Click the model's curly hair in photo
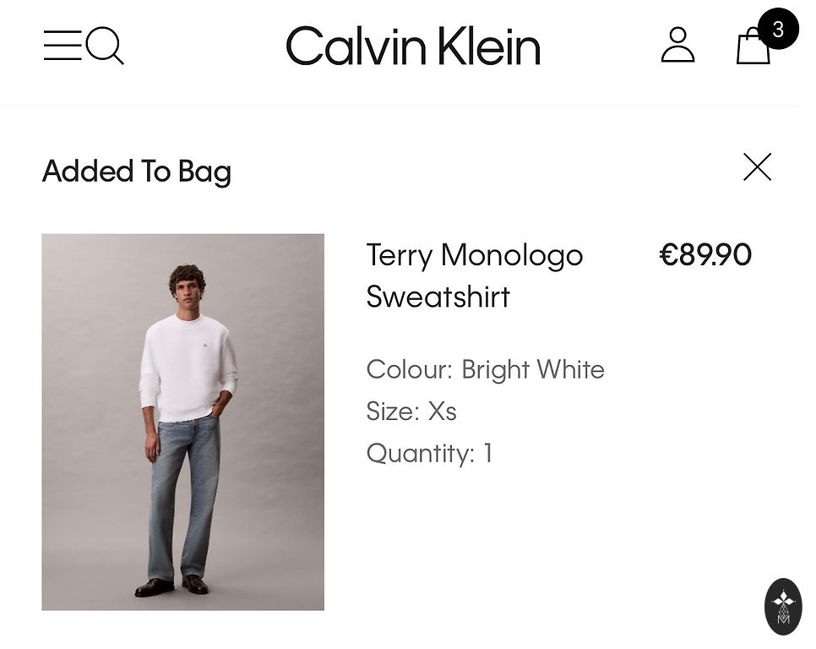 (187, 275)
